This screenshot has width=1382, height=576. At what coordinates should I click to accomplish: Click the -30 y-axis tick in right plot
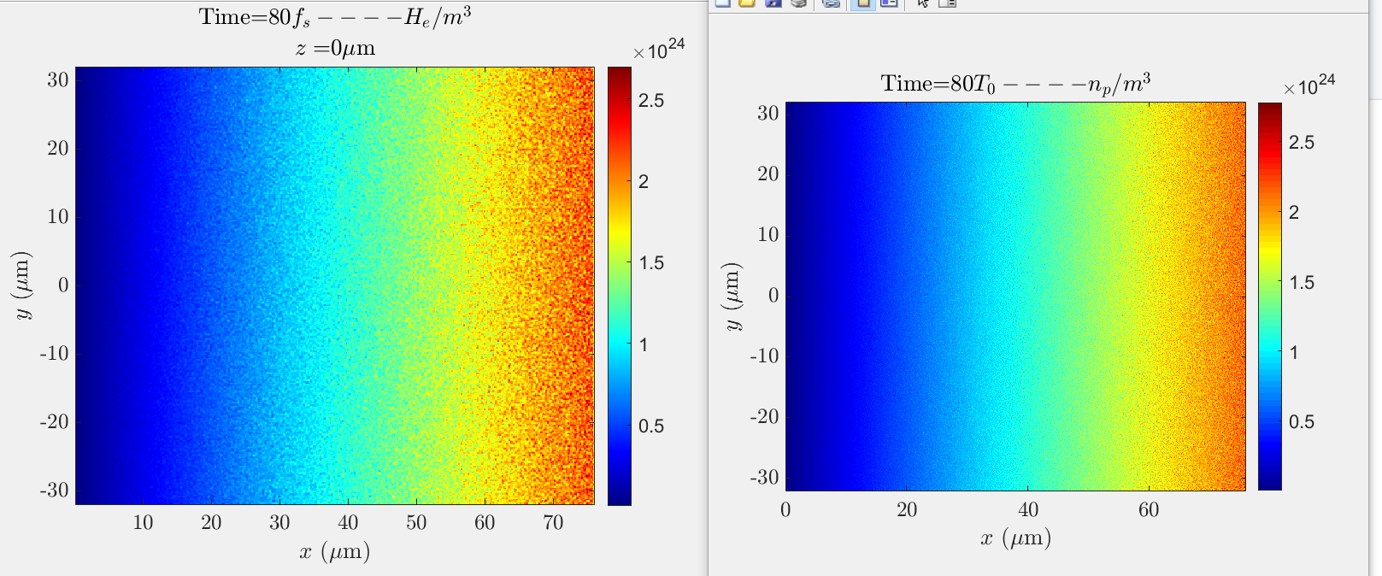[764, 478]
